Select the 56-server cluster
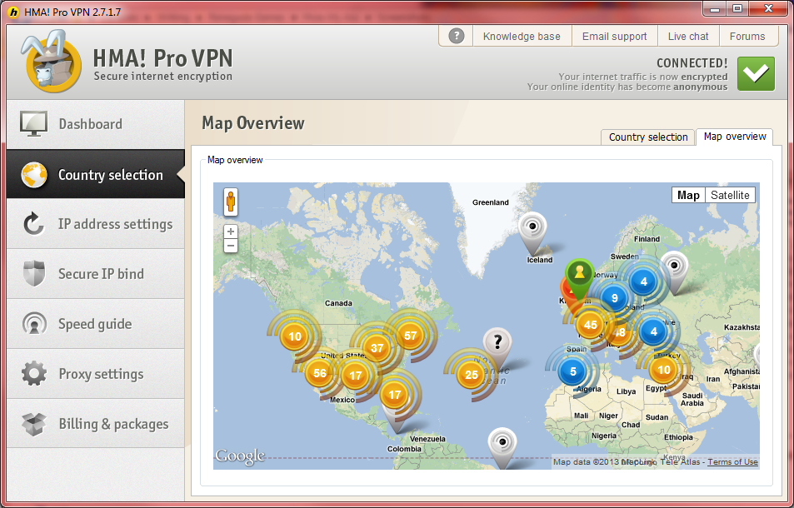 [x=320, y=373]
